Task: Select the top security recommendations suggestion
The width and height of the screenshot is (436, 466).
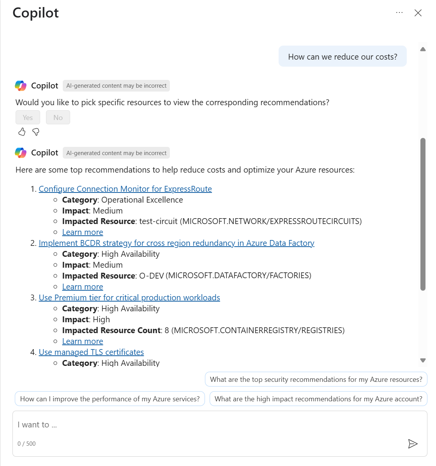Action: 316,380
